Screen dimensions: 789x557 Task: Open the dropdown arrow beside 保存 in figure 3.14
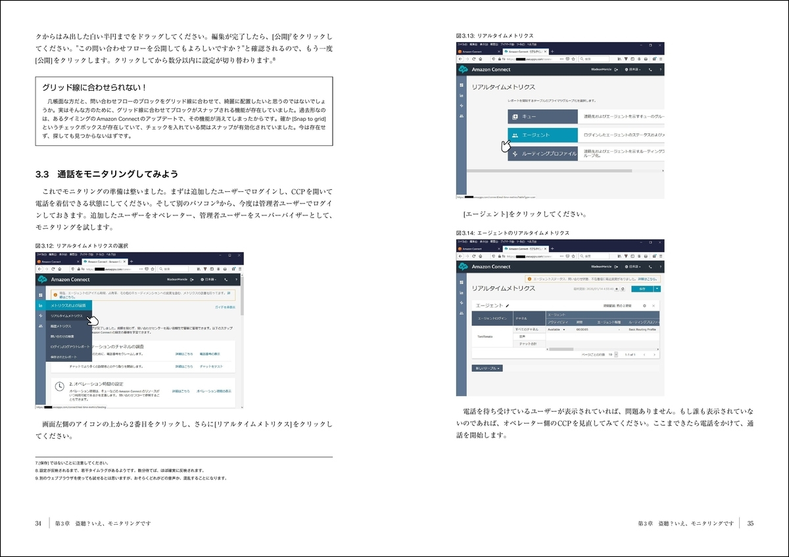pyautogui.click(x=657, y=288)
